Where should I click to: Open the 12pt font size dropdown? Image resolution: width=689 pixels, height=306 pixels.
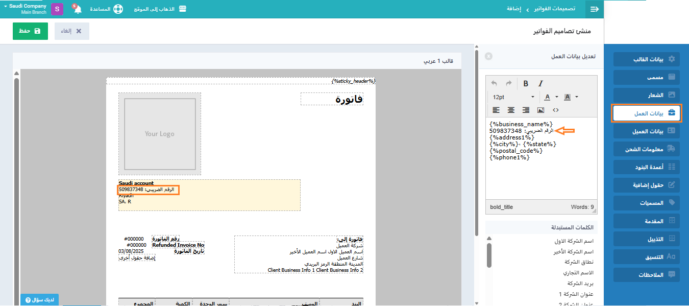click(x=513, y=97)
